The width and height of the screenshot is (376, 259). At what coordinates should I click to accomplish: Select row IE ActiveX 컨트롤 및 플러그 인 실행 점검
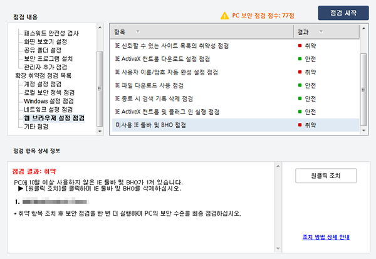pyautogui.click(x=236, y=112)
